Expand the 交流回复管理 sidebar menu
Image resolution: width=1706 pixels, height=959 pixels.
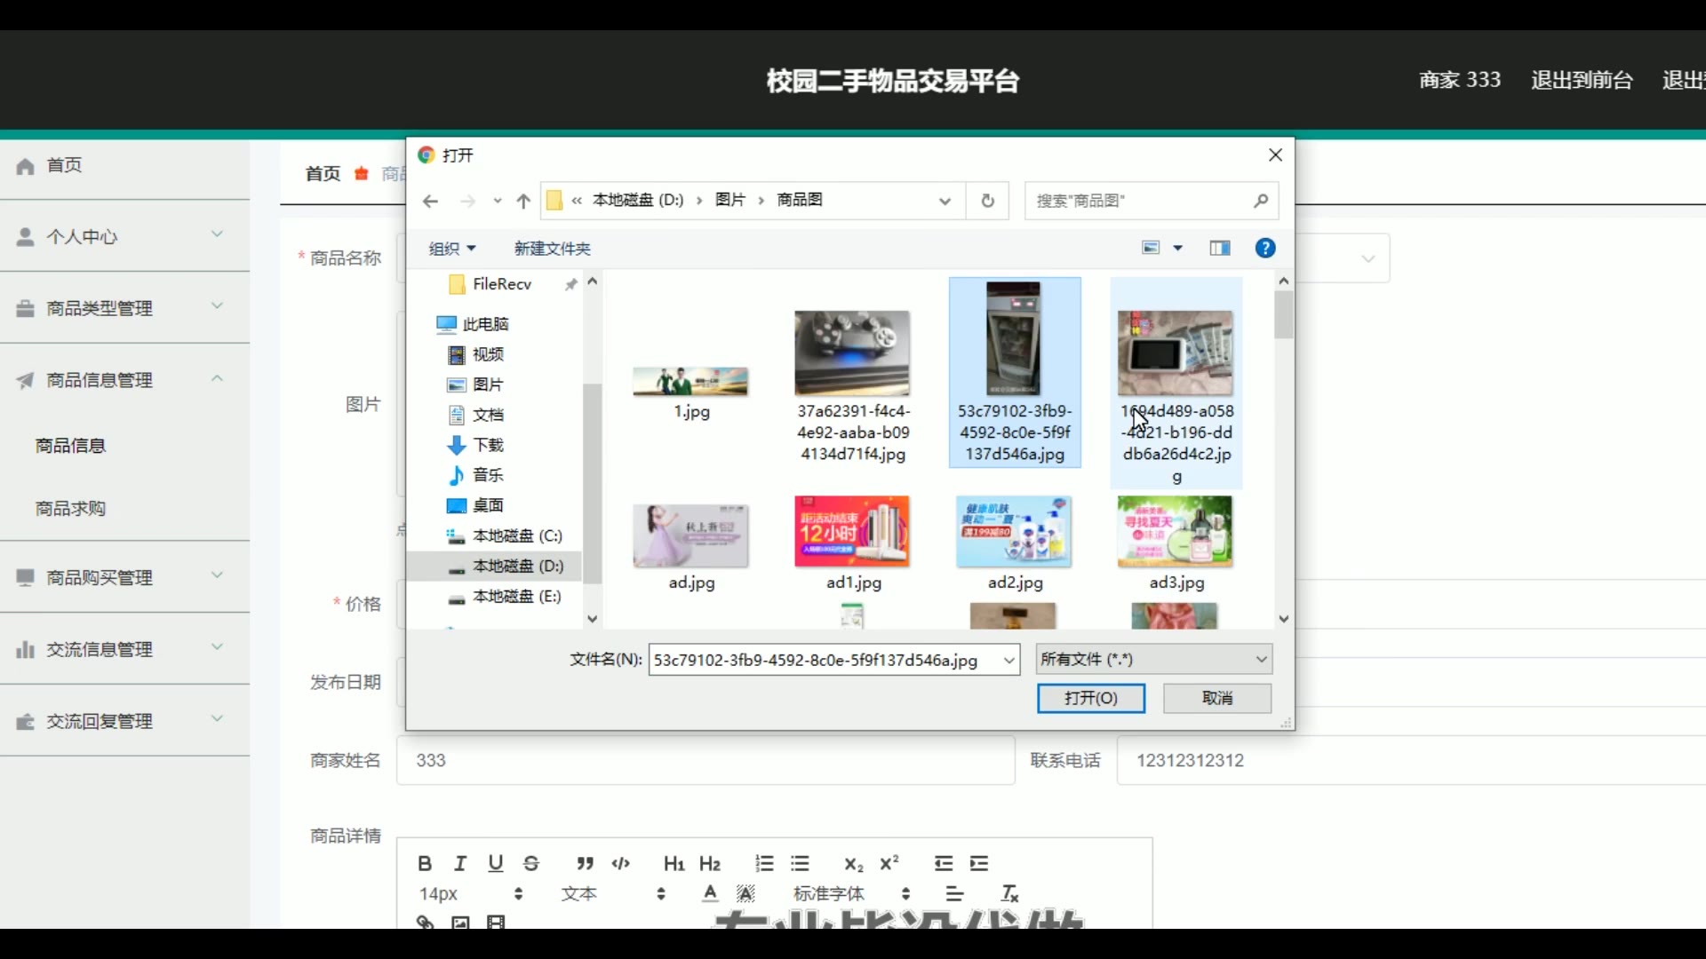coord(124,721)
